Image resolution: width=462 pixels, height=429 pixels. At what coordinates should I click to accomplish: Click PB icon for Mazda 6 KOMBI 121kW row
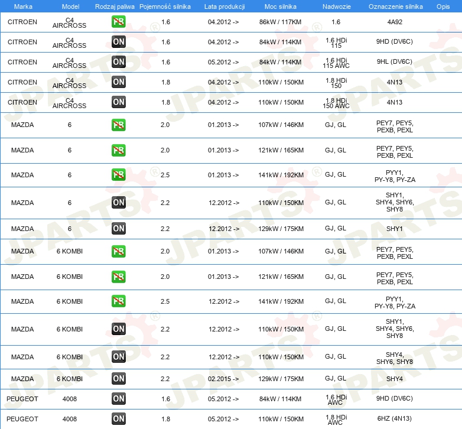pos(119,276)
